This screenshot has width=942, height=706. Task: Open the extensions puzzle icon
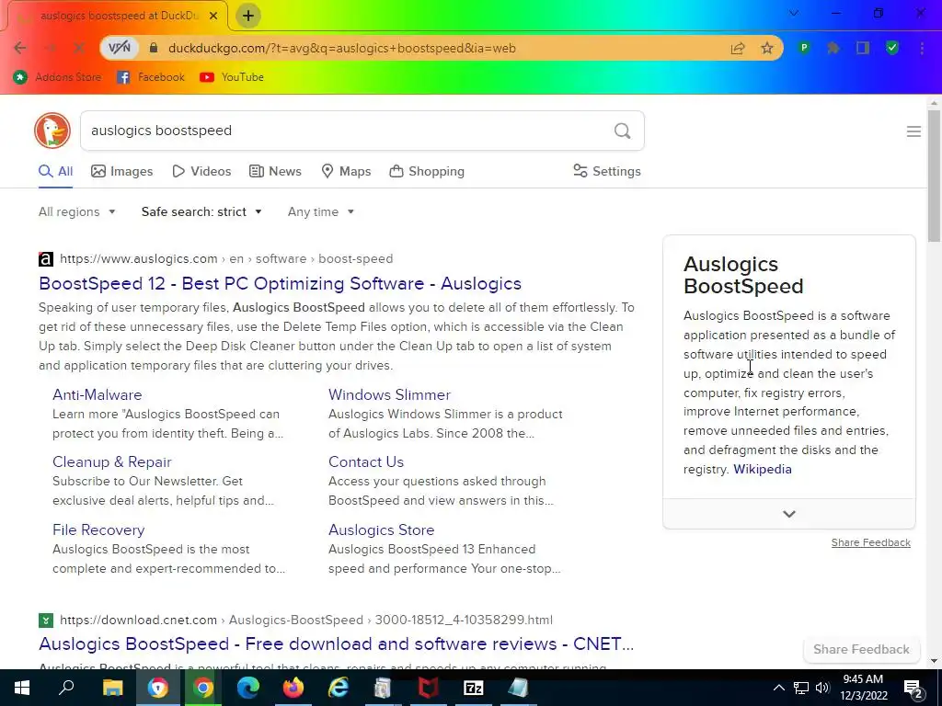[x=833, y=48]
